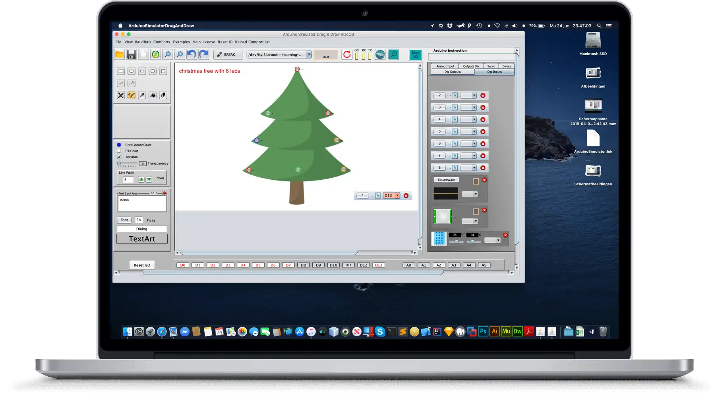Click the D13 pin label button
Image resolution: width=718 pixels, height=395 pixels.
click(379, 265)
